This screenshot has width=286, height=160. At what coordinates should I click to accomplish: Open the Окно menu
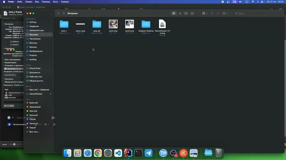(x=55, y=2)
